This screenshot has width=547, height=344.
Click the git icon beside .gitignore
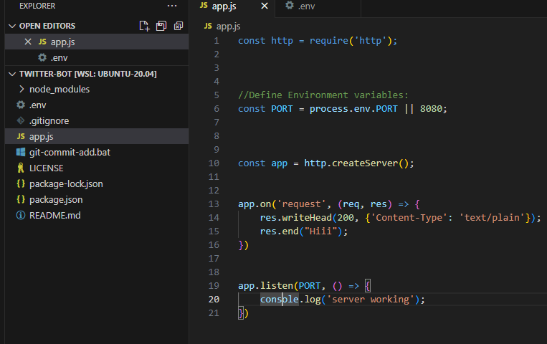[x=21, y=120]
